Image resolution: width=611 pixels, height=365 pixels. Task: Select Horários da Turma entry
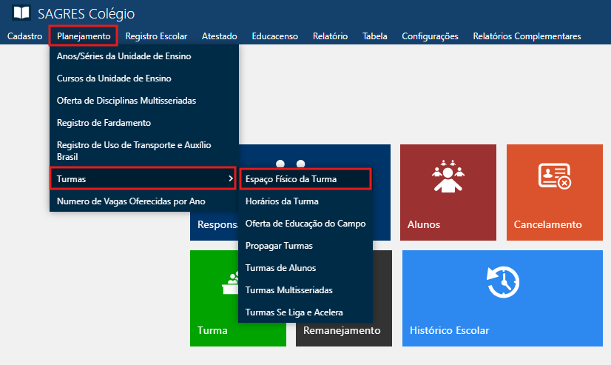[x=281, y=201]
